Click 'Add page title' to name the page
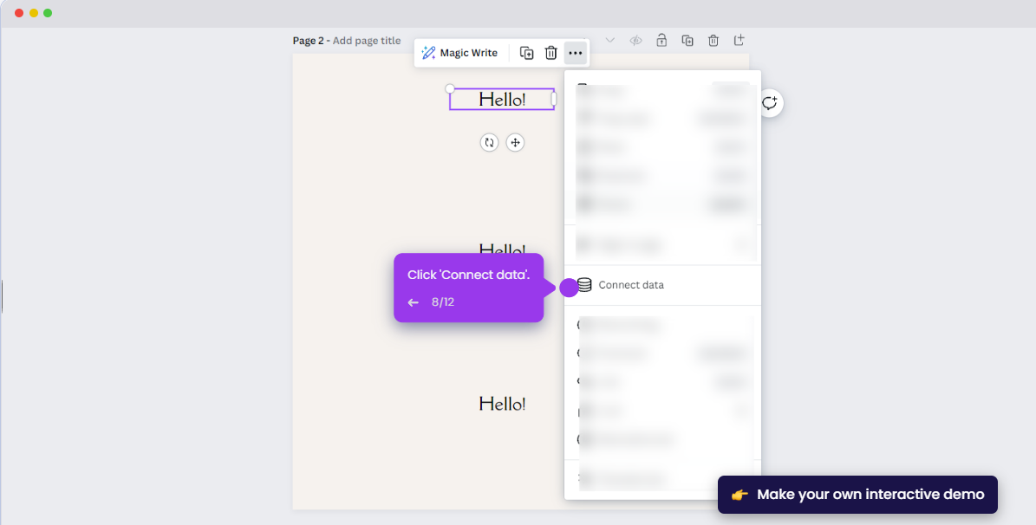Image resolution: width=1036 pixels, height=525 pixels. [367, 40]
